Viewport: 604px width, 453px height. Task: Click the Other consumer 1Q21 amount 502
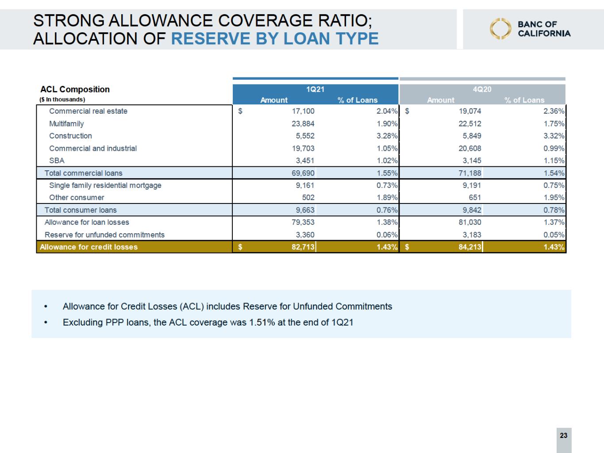pos(308,197)
